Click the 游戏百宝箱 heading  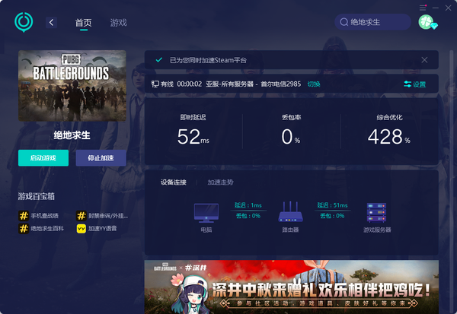tap(37, 196)
